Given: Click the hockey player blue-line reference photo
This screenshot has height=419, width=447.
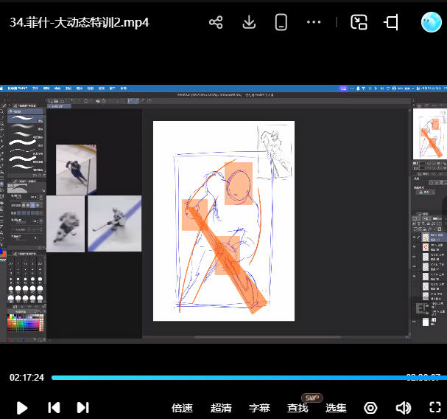Looking at the screenshot, I should pos(115,224).
